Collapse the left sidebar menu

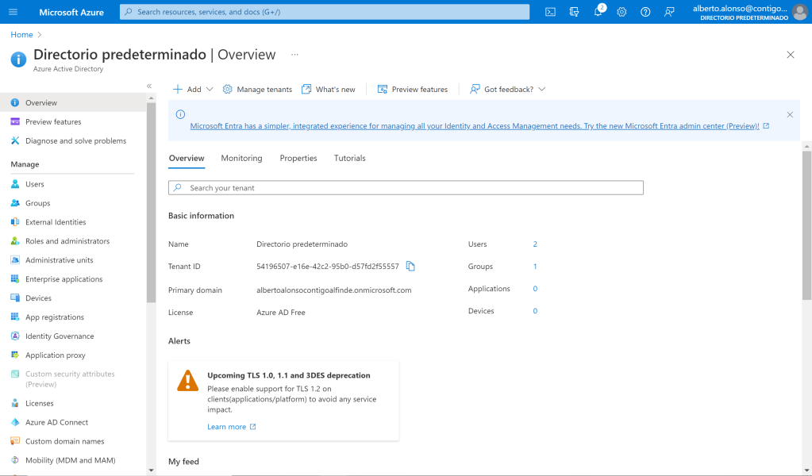(x=149, y=86)
